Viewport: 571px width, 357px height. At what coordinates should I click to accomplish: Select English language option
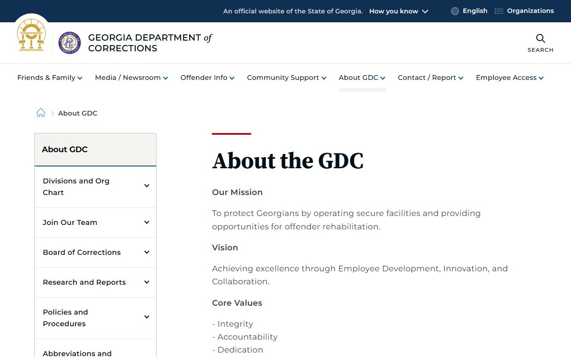(475, 11)
